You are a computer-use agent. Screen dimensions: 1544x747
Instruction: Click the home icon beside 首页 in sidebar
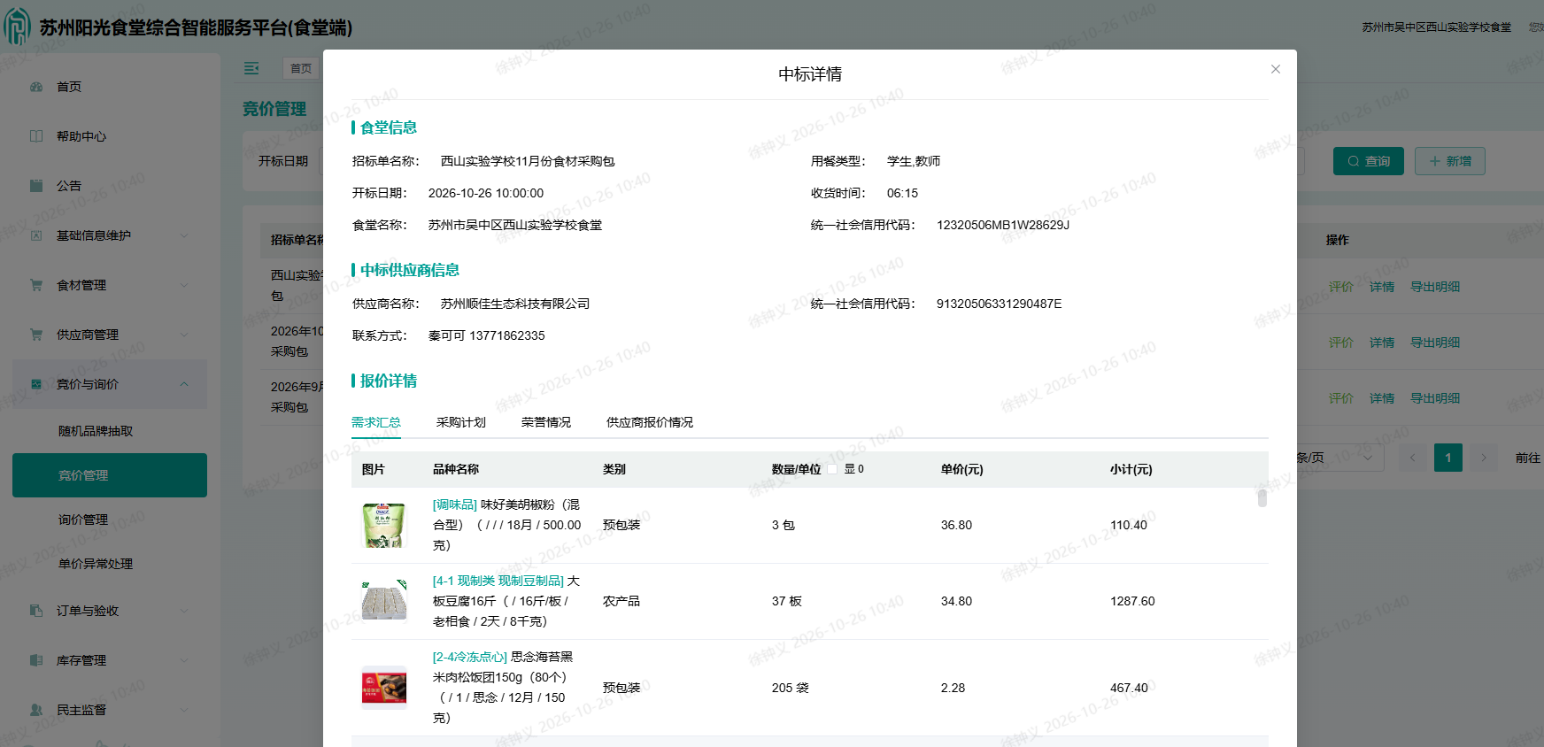coord(36,87)
